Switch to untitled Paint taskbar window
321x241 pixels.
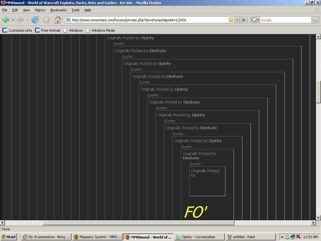(251, 237)
